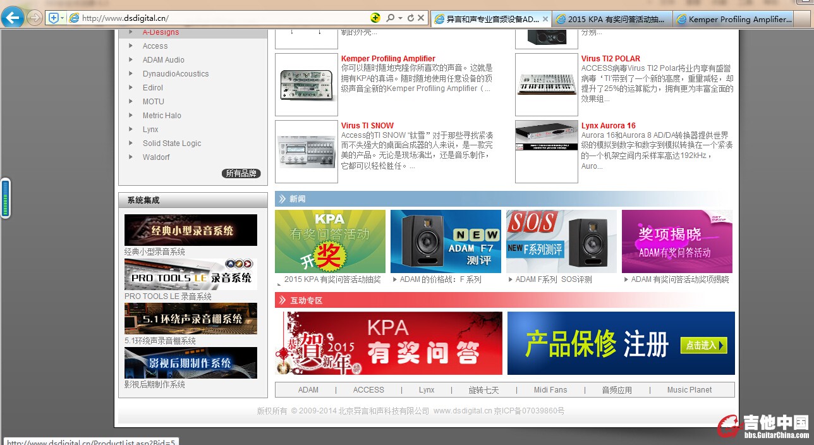Open the Lynx Aurora 16 title link
Viewport: 814px width, 445px height.
[609, 126]
